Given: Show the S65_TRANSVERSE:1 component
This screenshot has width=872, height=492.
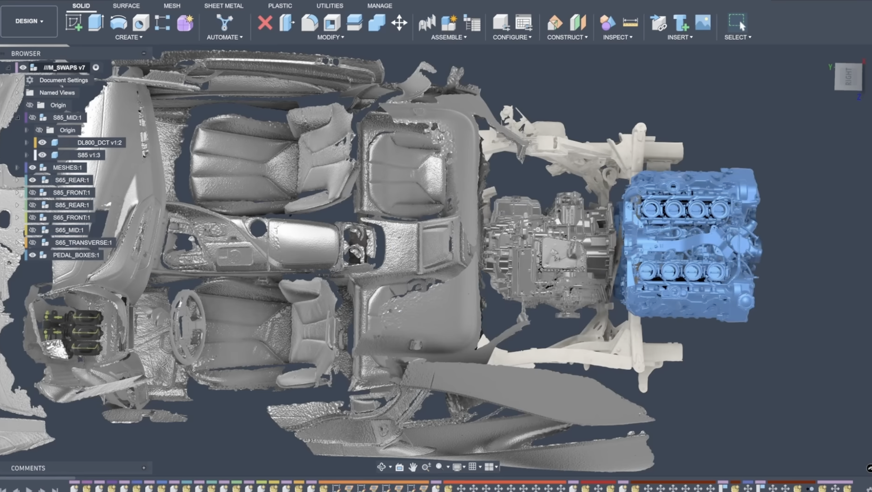Looking at the screenshot, I should coord(32,242).
